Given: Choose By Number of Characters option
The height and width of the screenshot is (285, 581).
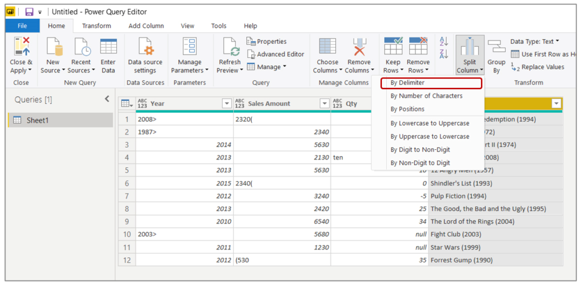Looking at the screenshot, I should pyautogui.click(x=426, y=96).
